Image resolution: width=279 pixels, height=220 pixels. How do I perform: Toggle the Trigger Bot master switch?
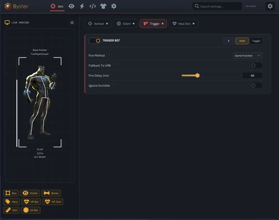(95, 41)
